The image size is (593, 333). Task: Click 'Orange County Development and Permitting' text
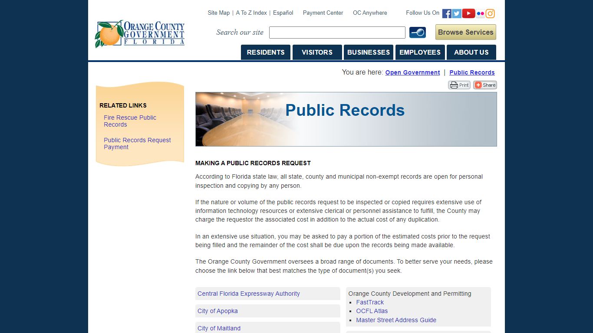tap(410, 294)
